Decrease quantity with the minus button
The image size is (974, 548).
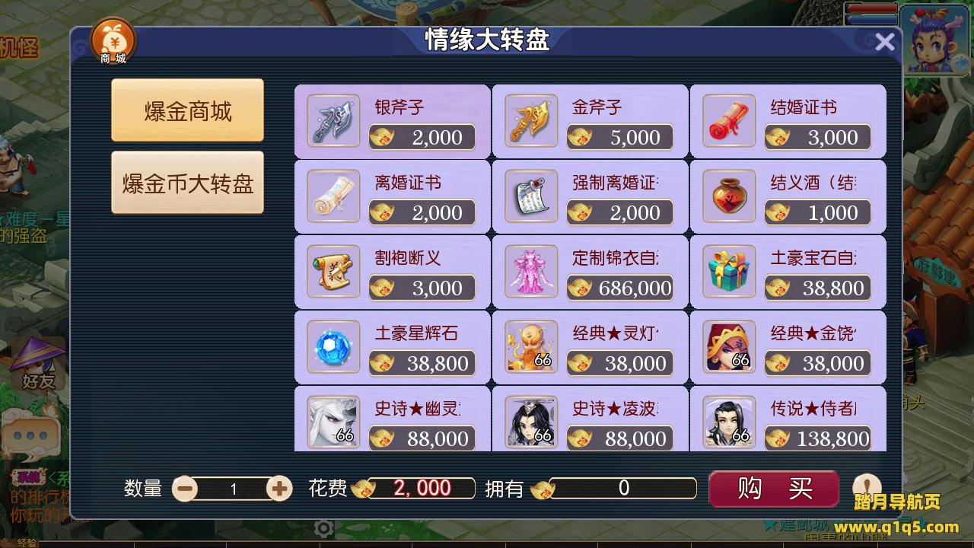click(x=185, y=488)
